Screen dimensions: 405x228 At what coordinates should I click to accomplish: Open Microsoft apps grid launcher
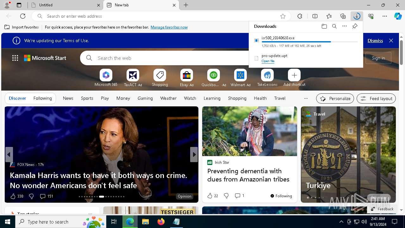pos(15,58)
